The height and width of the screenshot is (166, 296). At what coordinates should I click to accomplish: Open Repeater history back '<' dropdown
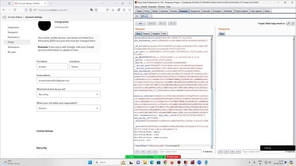pyautogui.click(x=162, y=24)
